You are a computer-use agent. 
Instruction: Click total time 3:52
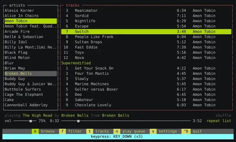197,121
